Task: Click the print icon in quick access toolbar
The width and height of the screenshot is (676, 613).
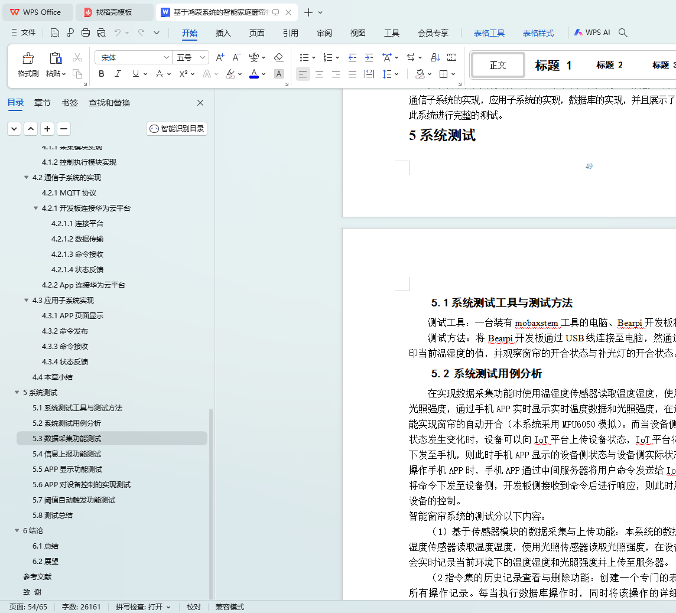Action: pos(86,33)
